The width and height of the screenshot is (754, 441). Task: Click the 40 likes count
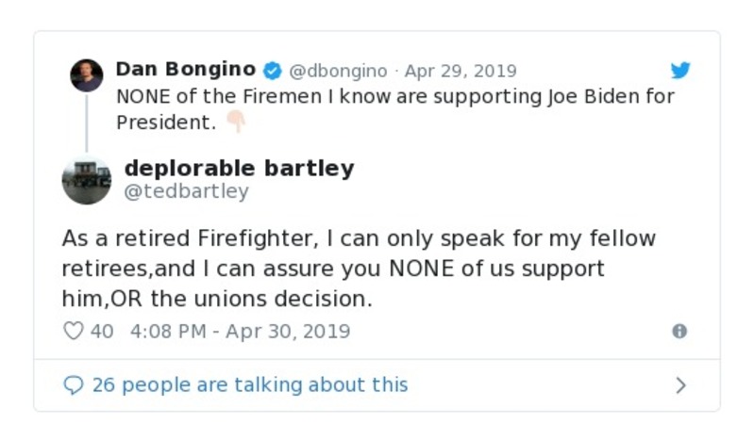[x=102, y=331]
